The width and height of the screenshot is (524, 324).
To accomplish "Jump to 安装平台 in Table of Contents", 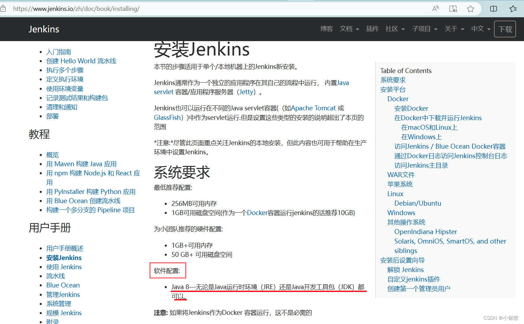I will click(x=393, y=90).
